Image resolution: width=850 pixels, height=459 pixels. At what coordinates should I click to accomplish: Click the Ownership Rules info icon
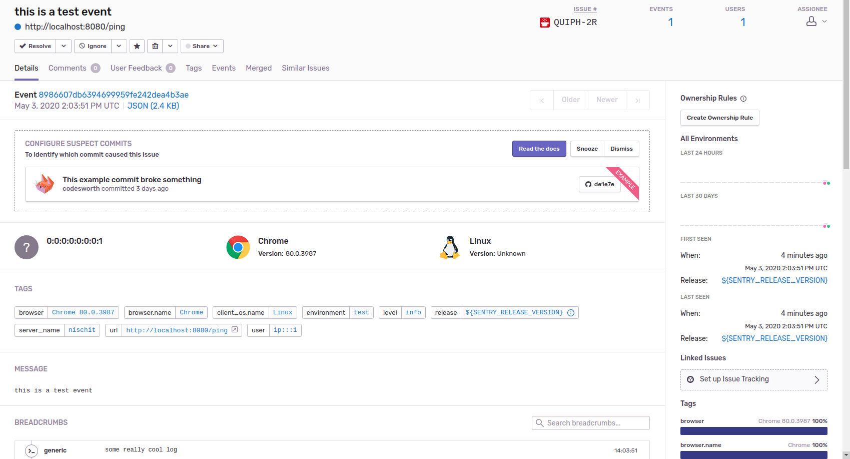point(743,99)
